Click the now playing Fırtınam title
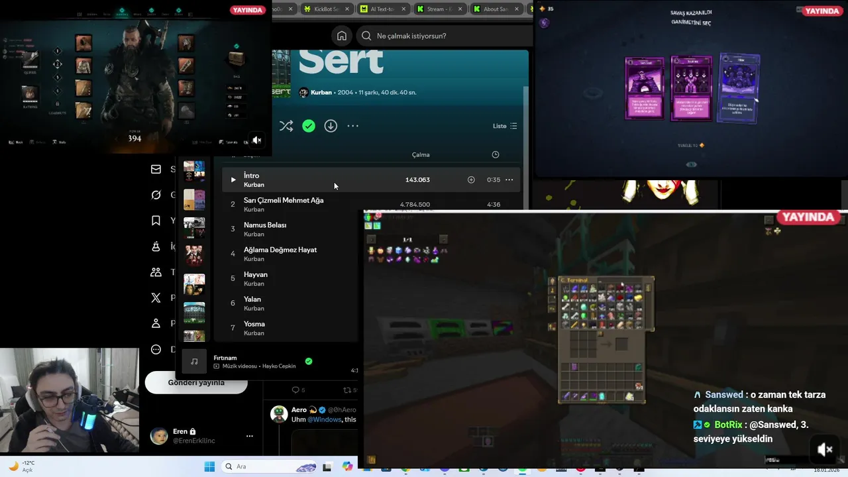 click(x=225, y=358)
